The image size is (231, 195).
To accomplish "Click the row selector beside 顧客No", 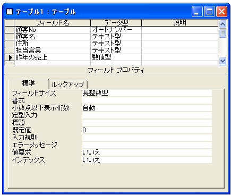I will point(10,30).
